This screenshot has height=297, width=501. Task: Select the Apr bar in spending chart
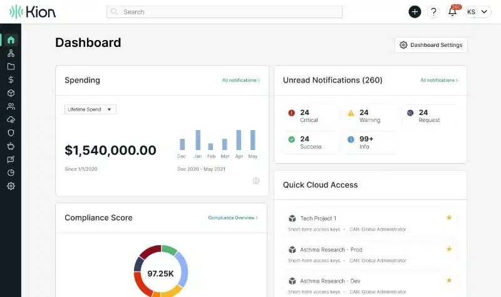239,140
